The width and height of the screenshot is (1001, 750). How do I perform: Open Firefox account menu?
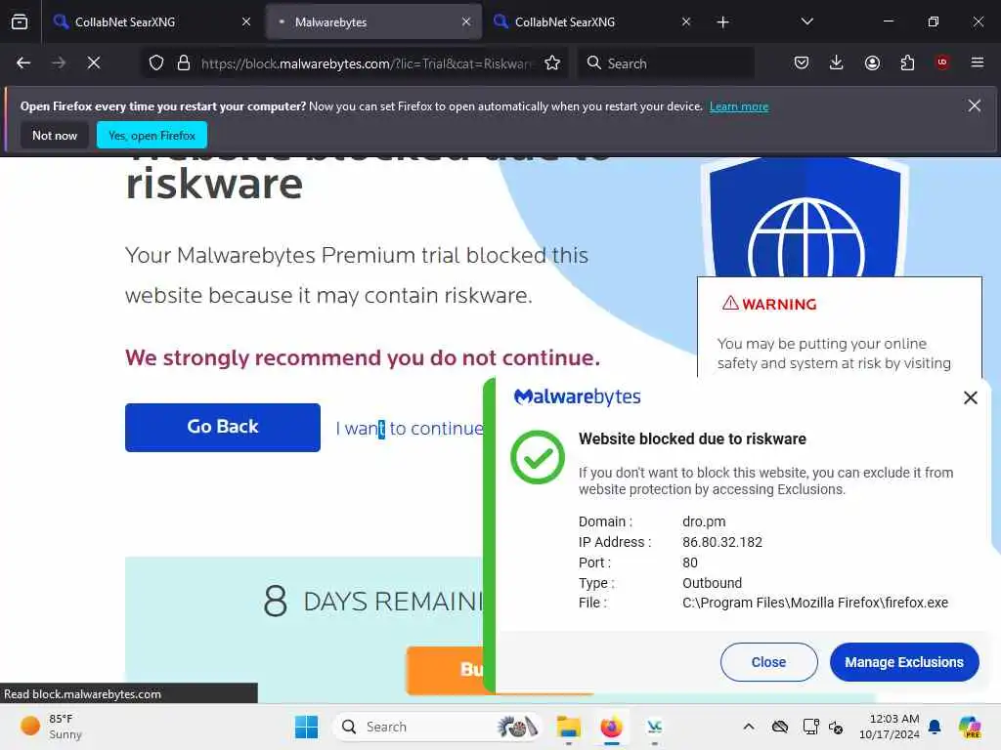tap(872, 62)
